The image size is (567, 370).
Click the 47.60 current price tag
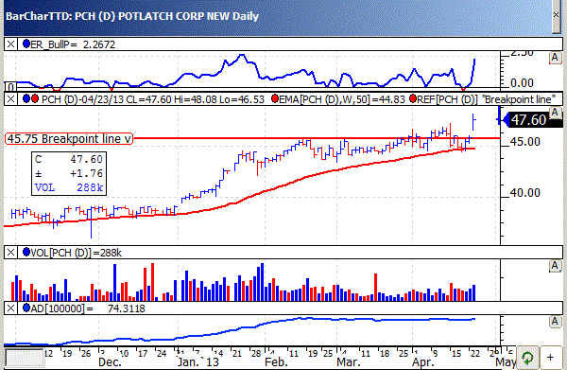coord(533,120)
